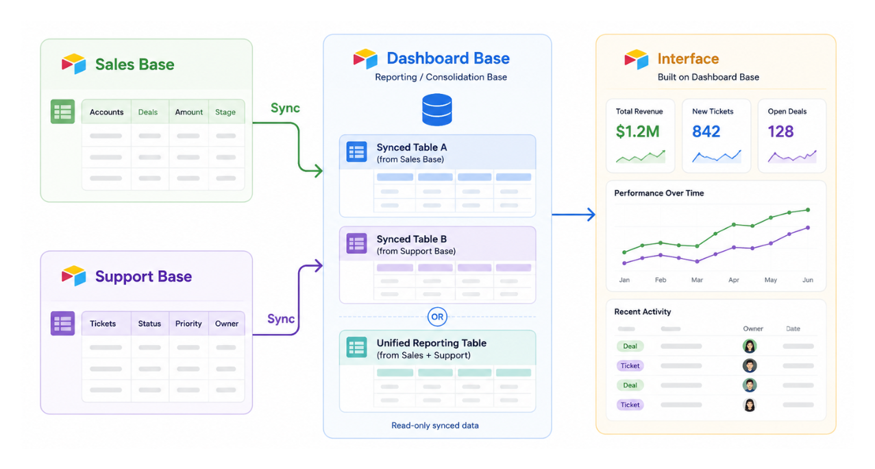875x469 pixels.
Task: Open the New Tickets 842 card
Action: tap(717, 136)
